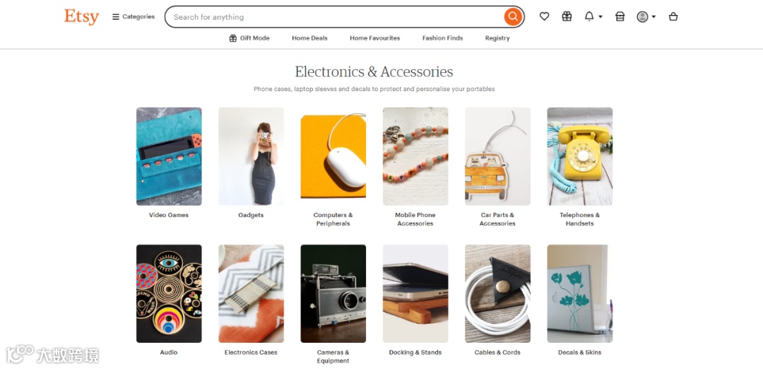This screenshot has width=763, height=369.
Task: Click the Decals & Skins category label
Action: click(579, 353)
